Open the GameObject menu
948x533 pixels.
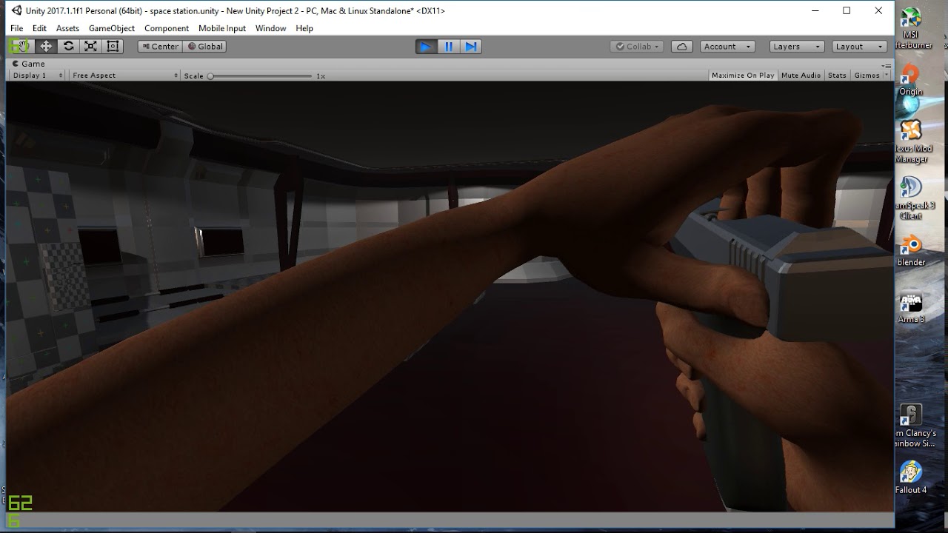(112, 28)
